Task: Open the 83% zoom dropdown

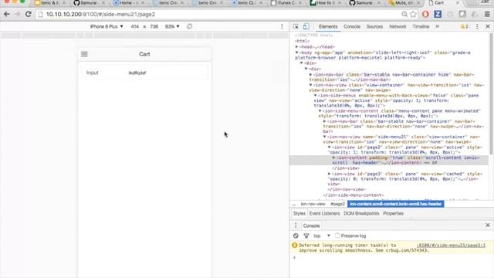Action: tap(172, 26)
